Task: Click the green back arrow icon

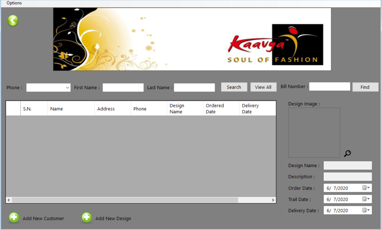Action: tap(13, 20)
